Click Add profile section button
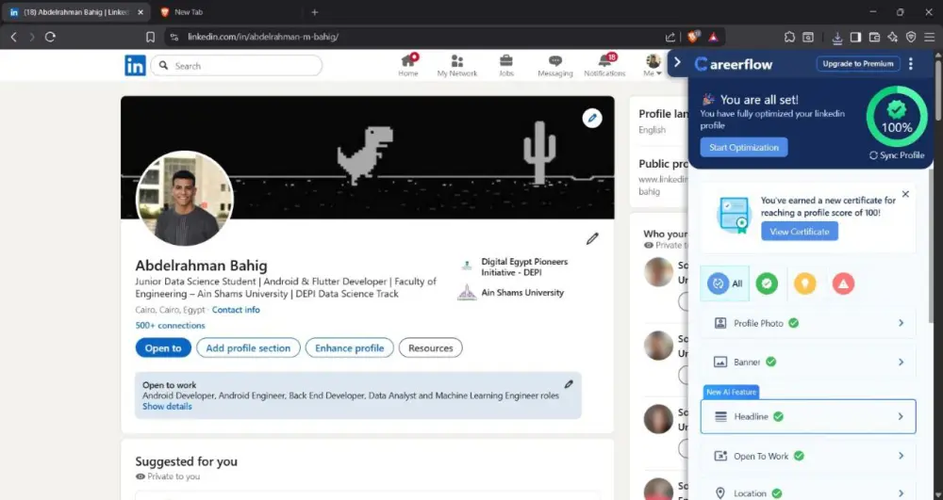Viewport: 943px width, 500px height. 248,348
